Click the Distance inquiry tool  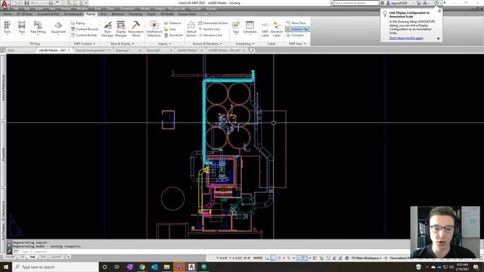click(172, 23)
